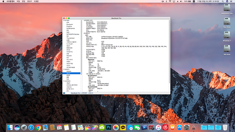Launch Siri from the Dock
The height and width of the screenshot is (132, 235).
pyautogui.click(x=17, y=127)
